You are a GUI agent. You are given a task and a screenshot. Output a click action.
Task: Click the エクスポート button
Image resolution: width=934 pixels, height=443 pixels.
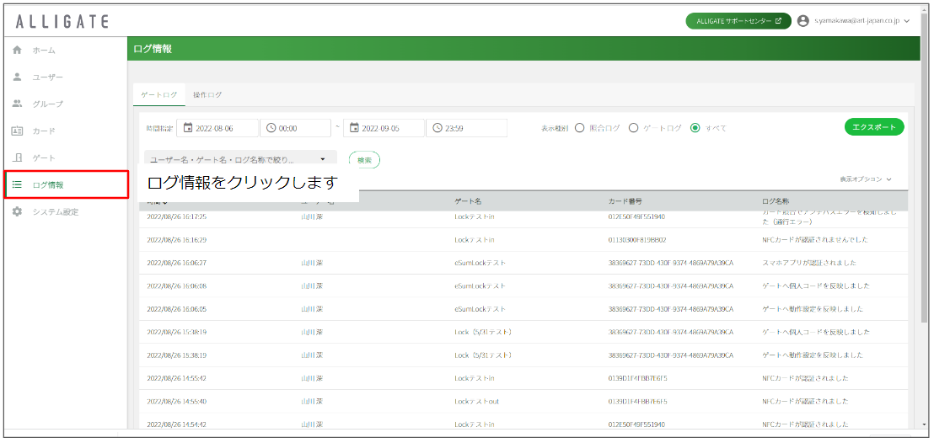[874, 127]
